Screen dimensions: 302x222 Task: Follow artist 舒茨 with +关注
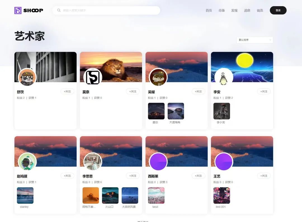67,91
